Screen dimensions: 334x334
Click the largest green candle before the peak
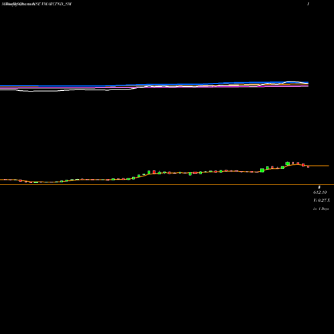coord(262,170)
